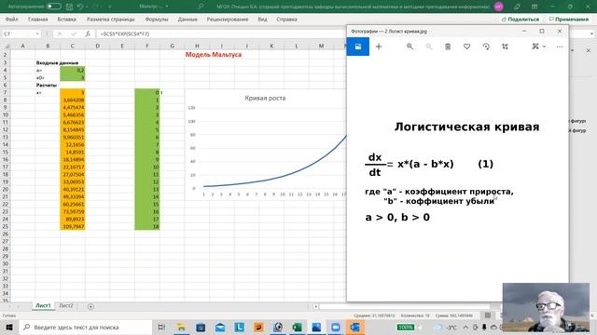Show hidden system tray icons chevron
The width and height of the screenshot is (597, 335).
(x=465, y=327)
